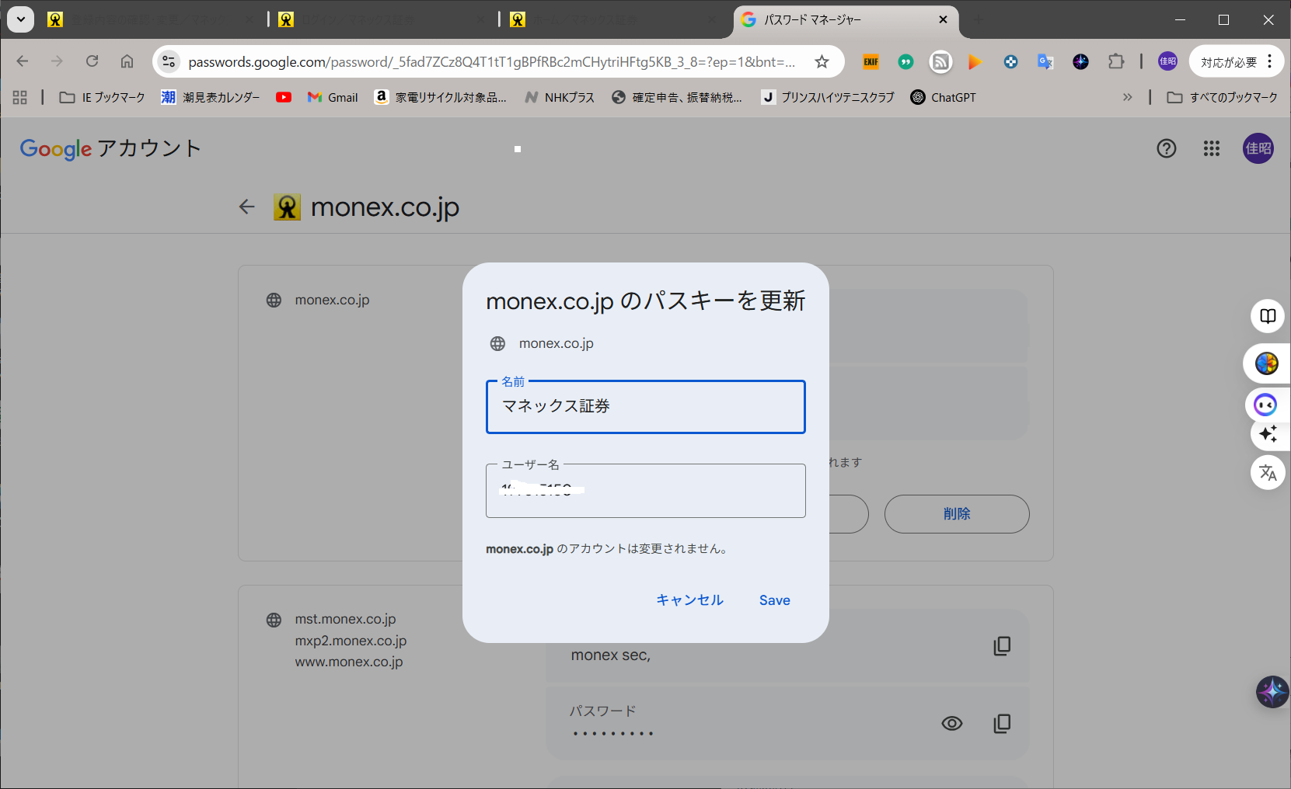This screenshot has width=1291, height=789.
Task: Click the Save button in dialog
Action: click(774, 600)
